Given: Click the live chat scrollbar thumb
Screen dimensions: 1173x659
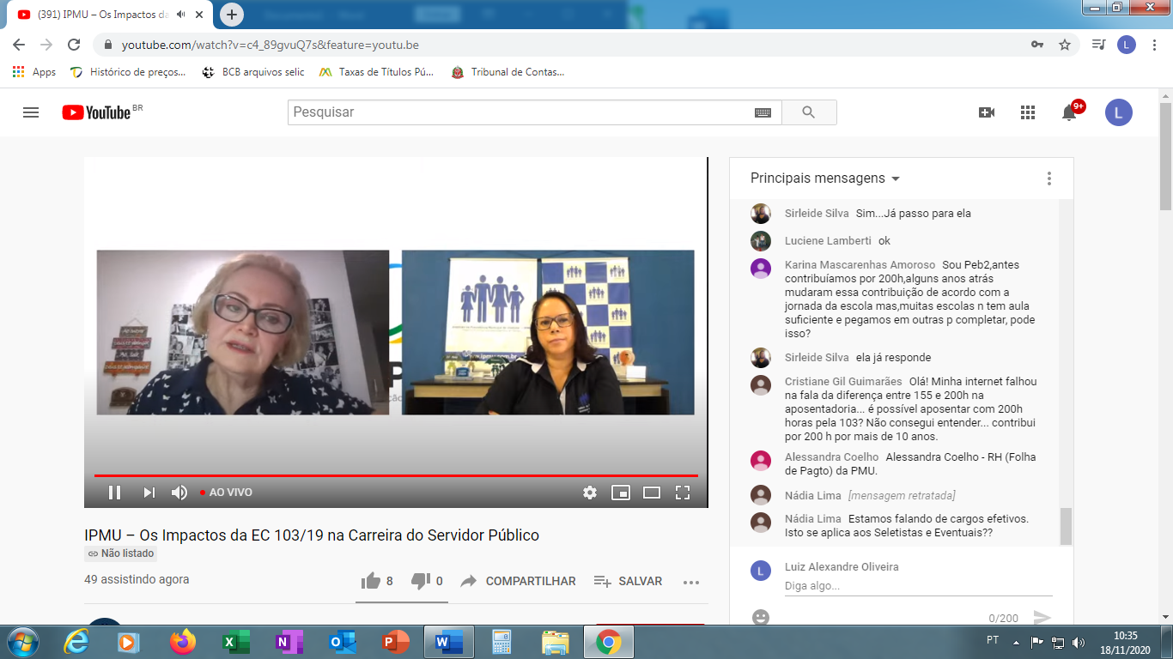Looking at the screenshot, I should click(x=1066, y=526).
